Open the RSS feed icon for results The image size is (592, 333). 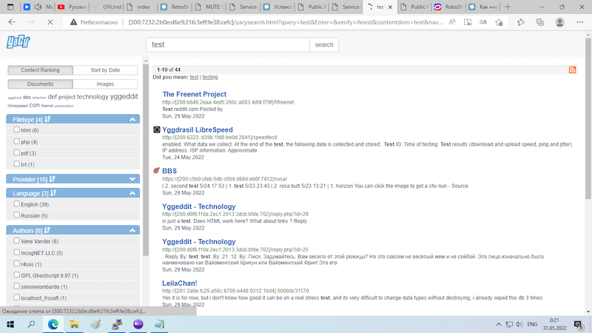click(x=572, y=70)
